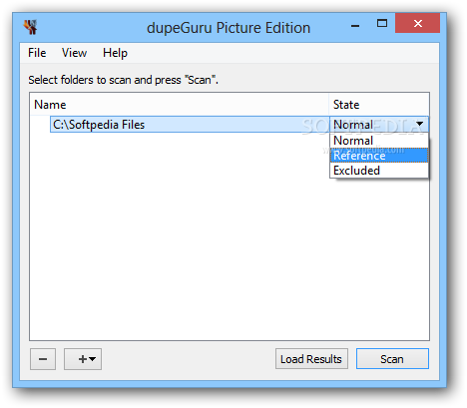
Task: Open the Help menu
Action: (x=115, y=53)
